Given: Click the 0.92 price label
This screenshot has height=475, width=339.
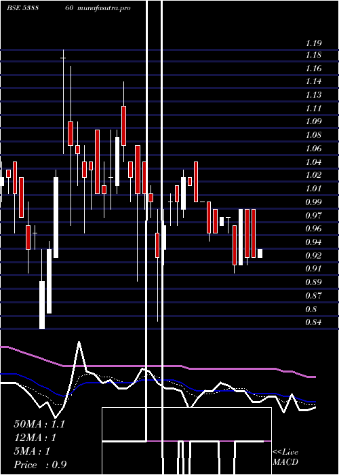Looking at the screenshot, I should [313, 255].
